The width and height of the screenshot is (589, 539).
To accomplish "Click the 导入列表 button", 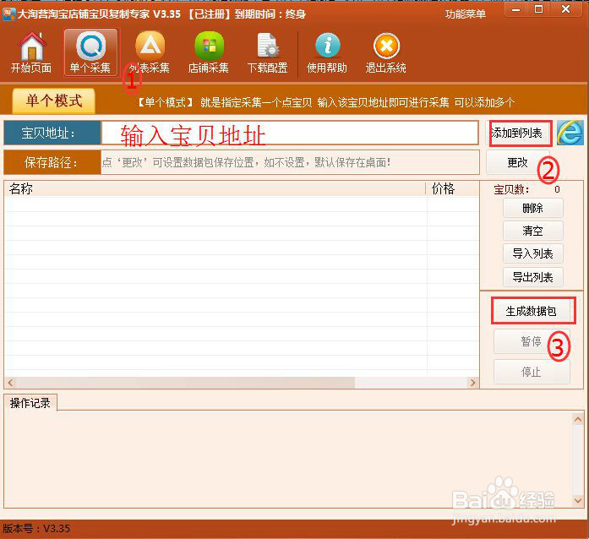I will click(533, 254).
